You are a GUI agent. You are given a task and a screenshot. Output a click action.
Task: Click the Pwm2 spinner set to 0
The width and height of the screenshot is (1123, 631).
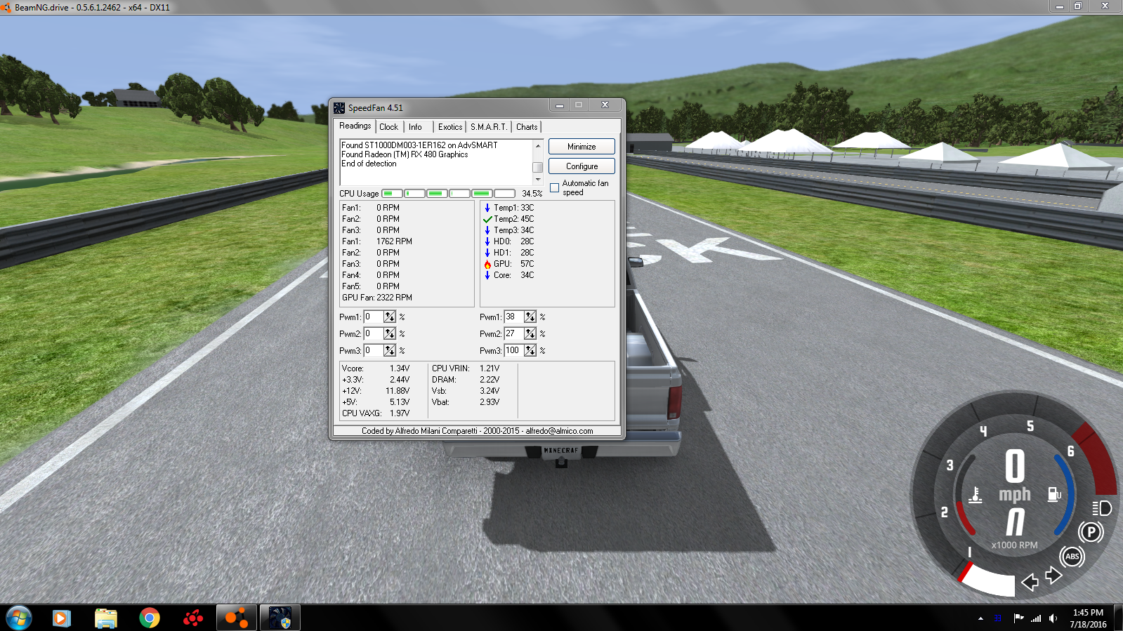390,334
